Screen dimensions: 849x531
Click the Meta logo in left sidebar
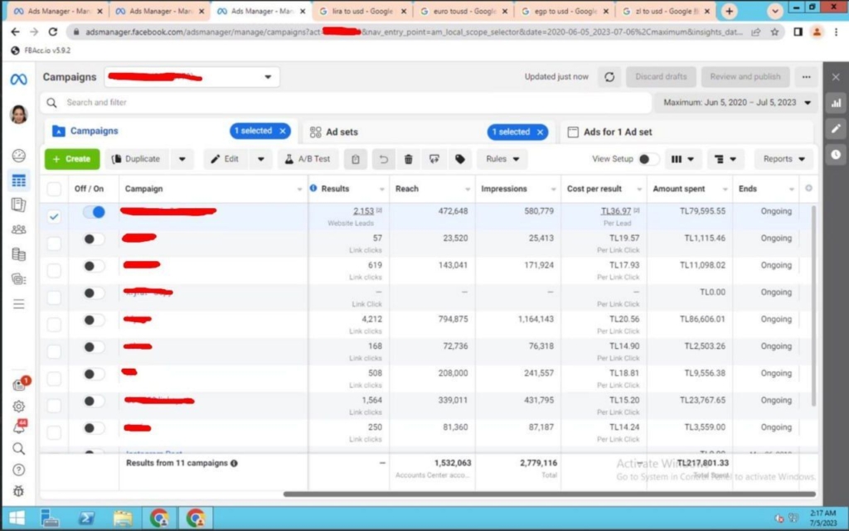tap(18, 80)
